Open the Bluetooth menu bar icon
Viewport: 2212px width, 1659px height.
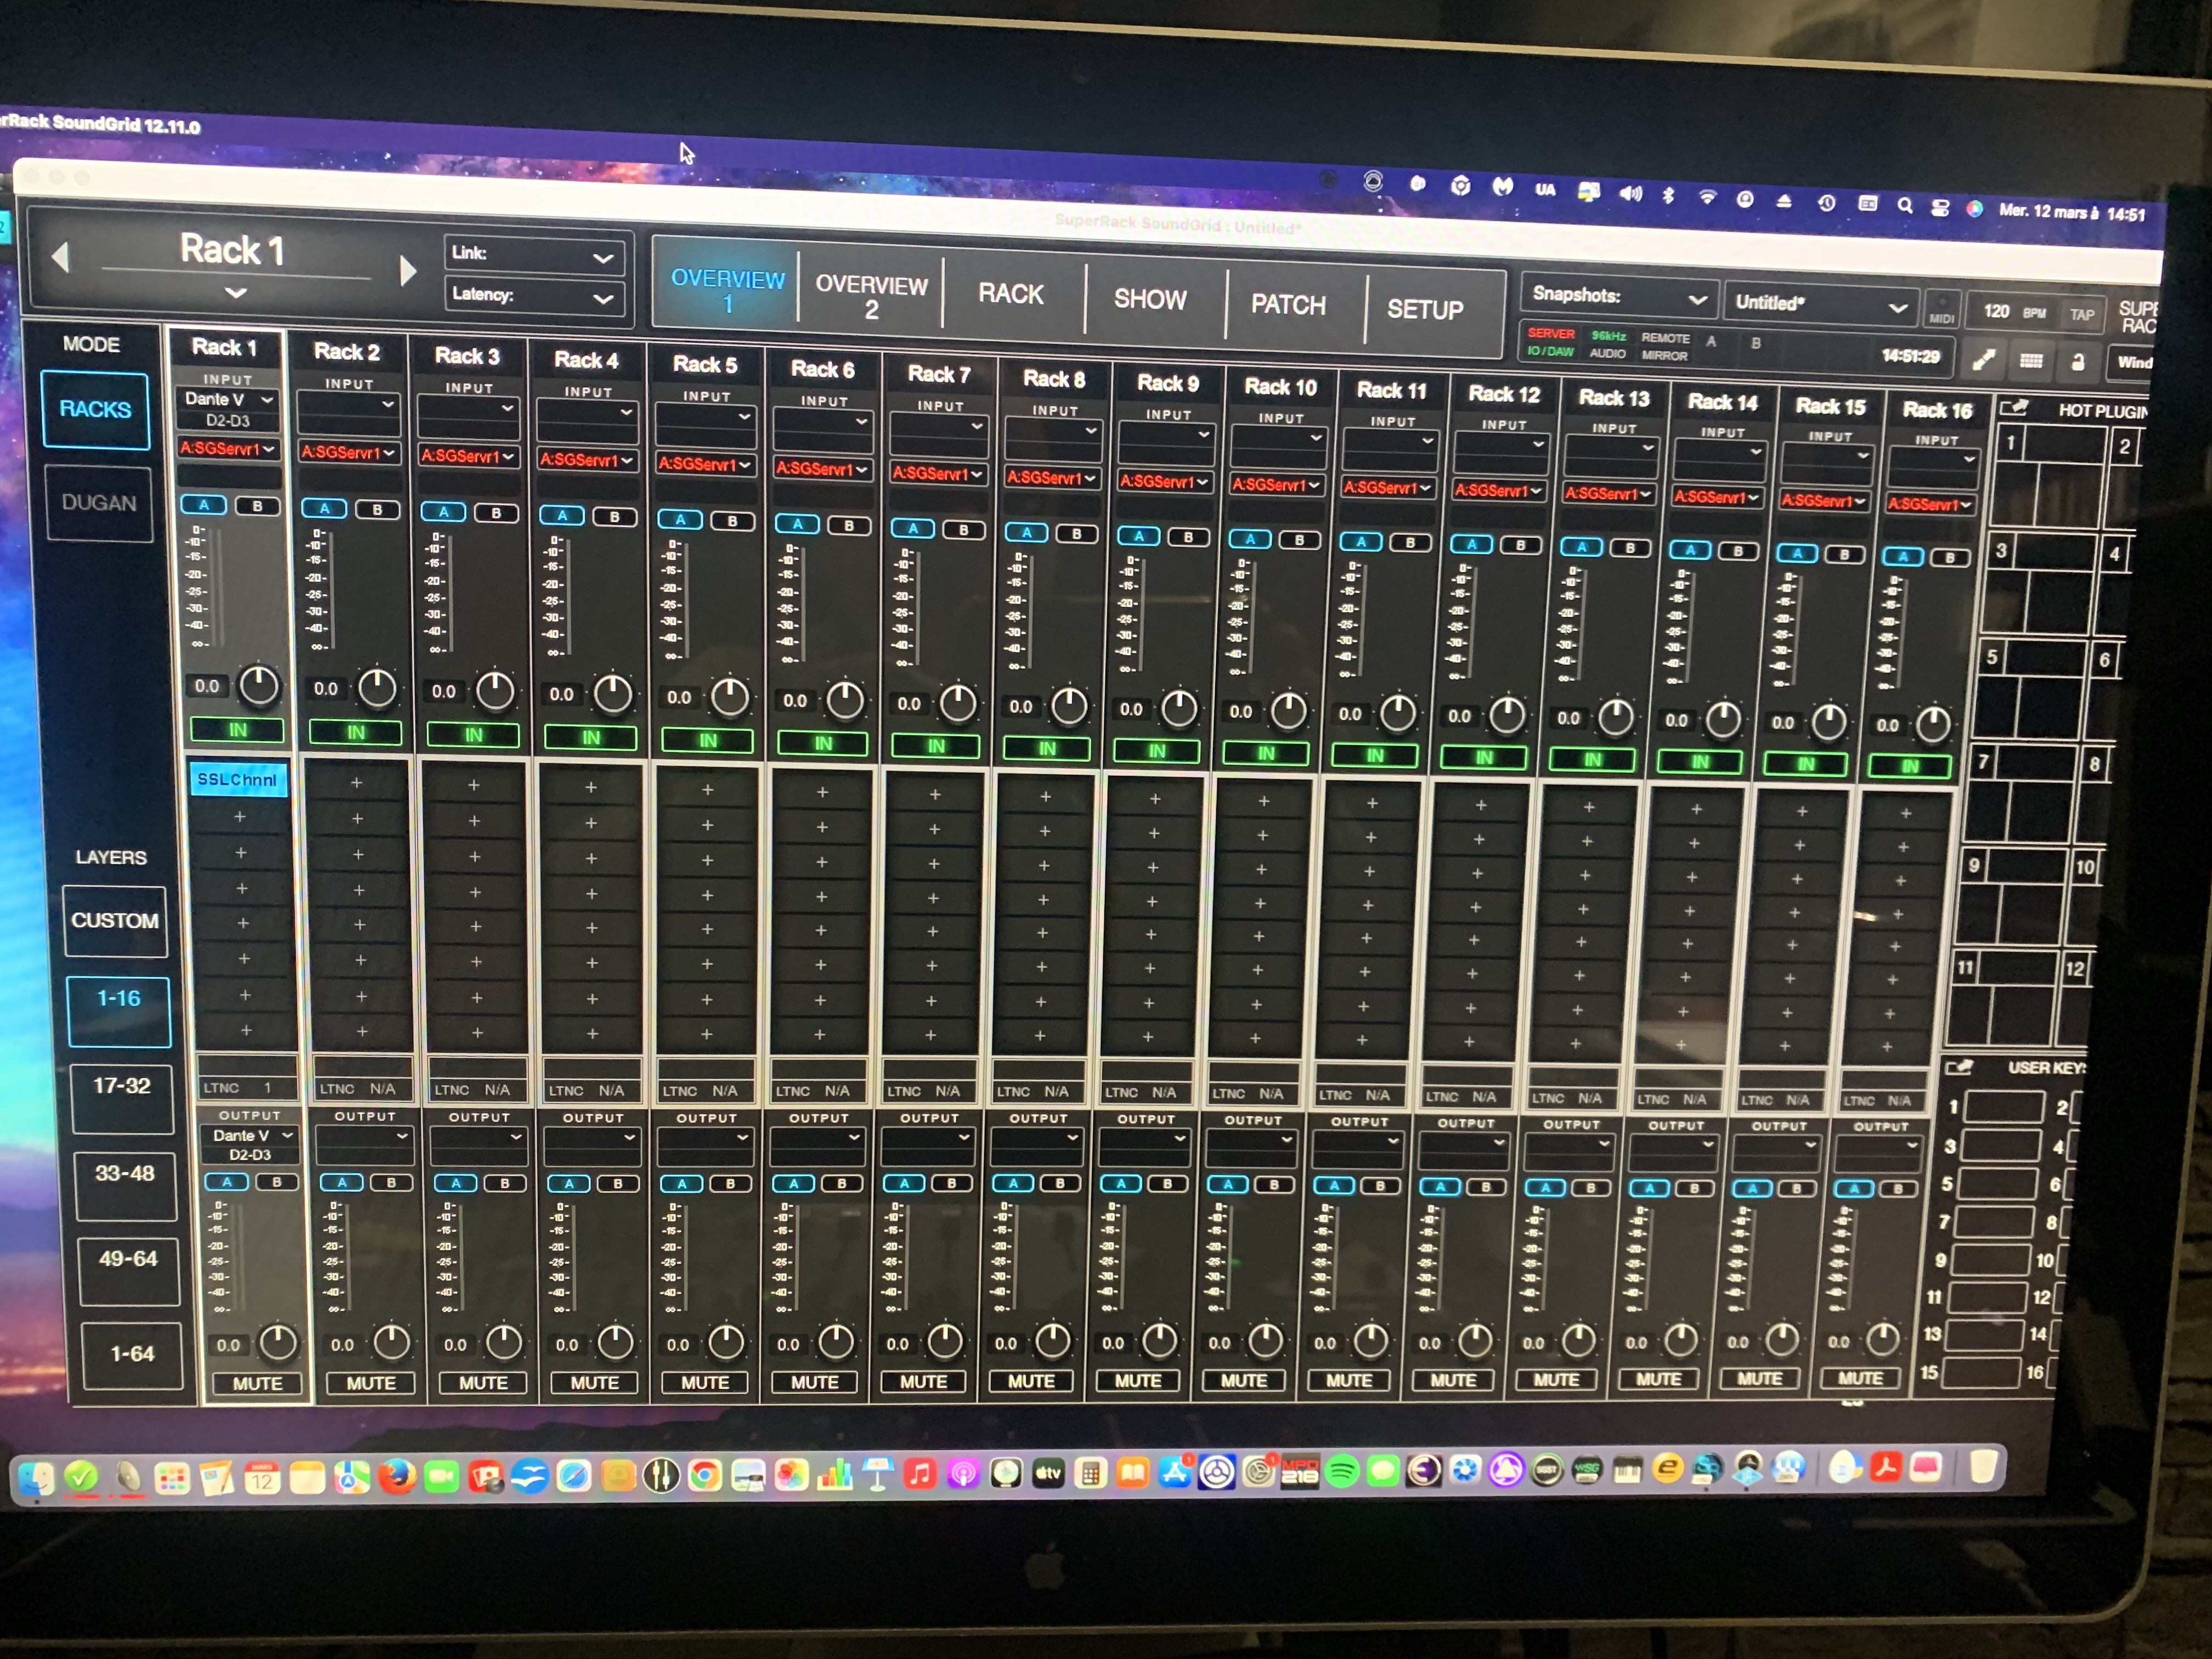point(1667,195)
